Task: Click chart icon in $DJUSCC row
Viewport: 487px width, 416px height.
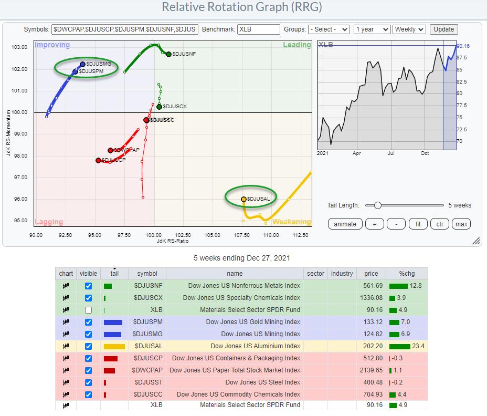Action: click(x=66, y=394)
